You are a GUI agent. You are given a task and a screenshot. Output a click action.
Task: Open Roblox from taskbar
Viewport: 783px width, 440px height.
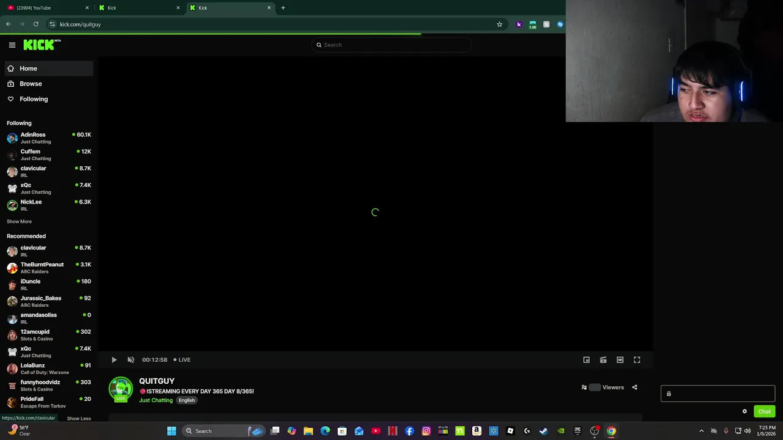click(x=510, y=431)
